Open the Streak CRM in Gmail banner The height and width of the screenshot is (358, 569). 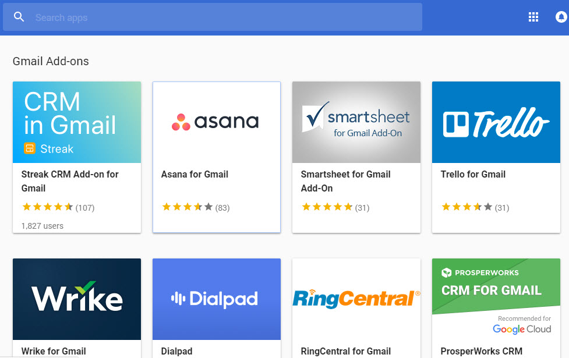click(77, 122)
